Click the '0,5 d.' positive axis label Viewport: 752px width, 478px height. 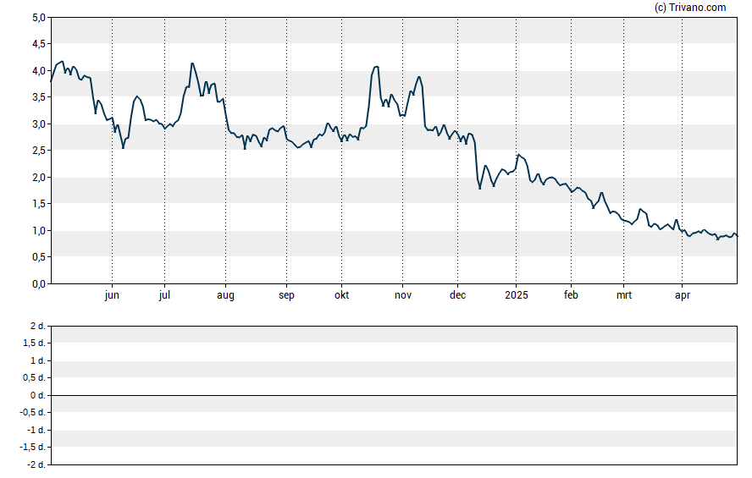click(34, 378)
